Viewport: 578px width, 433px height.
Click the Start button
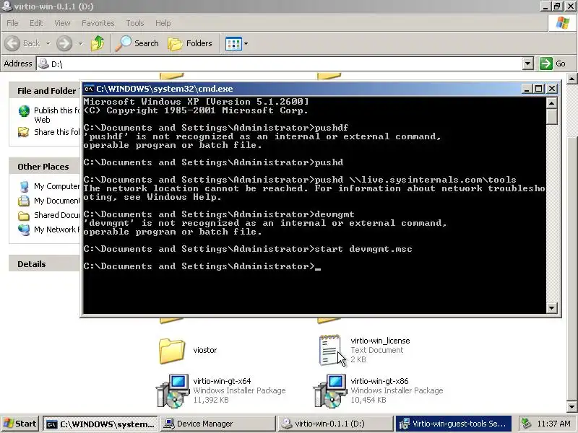(20, 424)
